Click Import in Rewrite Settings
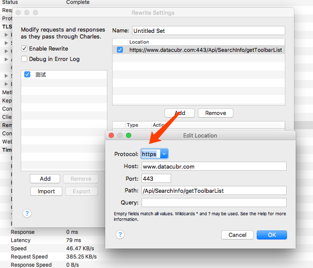 46,191
